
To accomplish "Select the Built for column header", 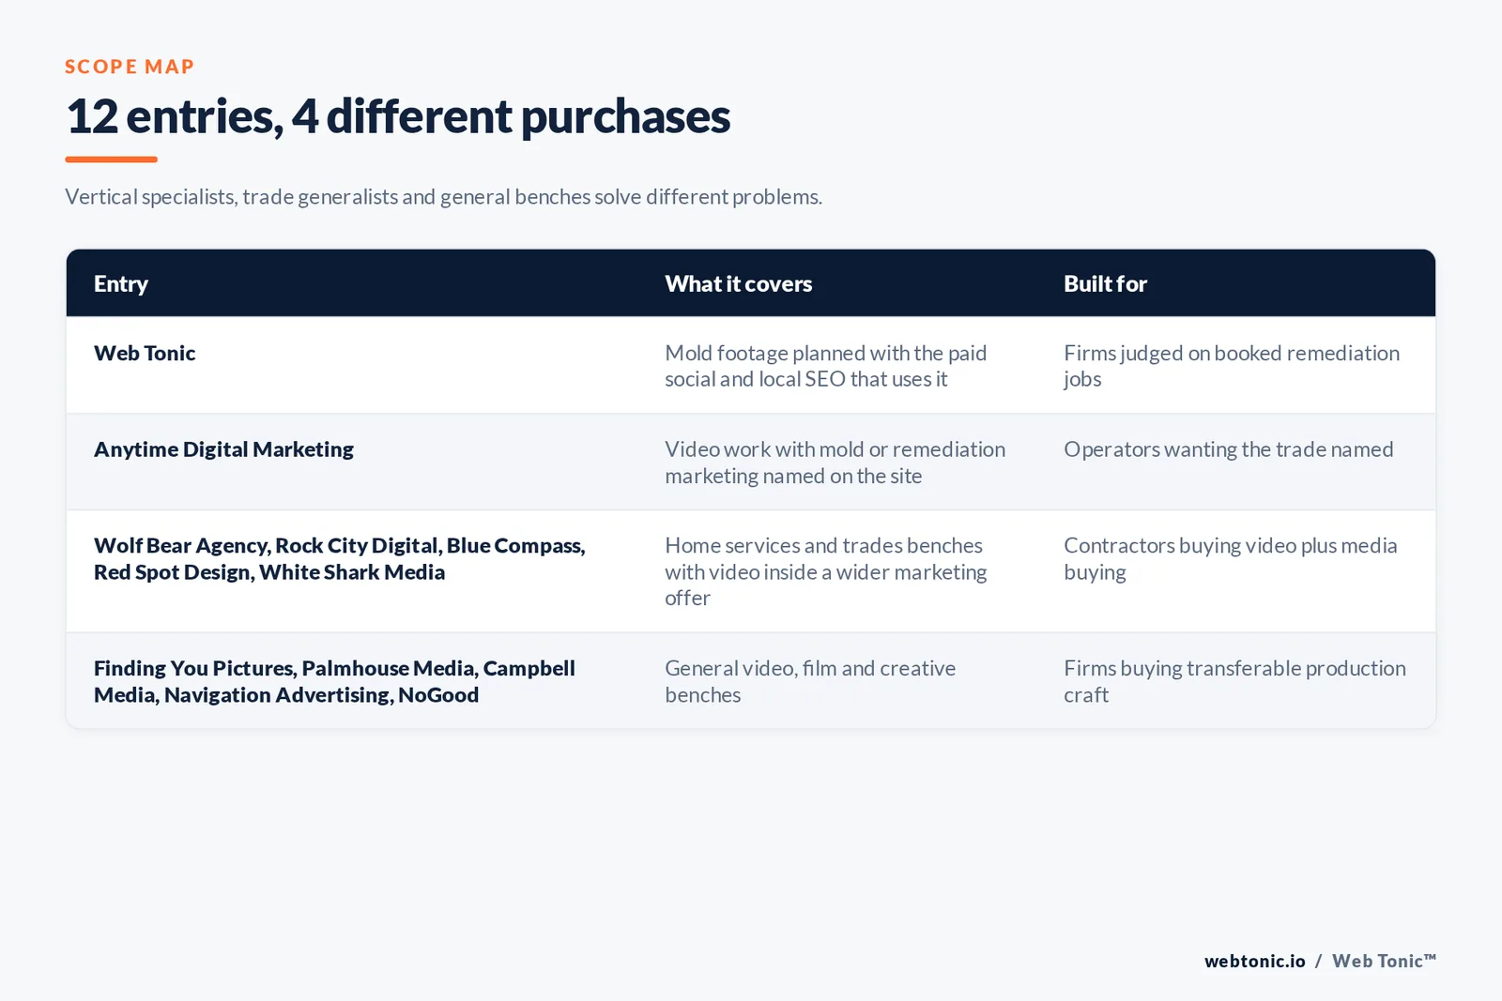I will (1105, 283).
